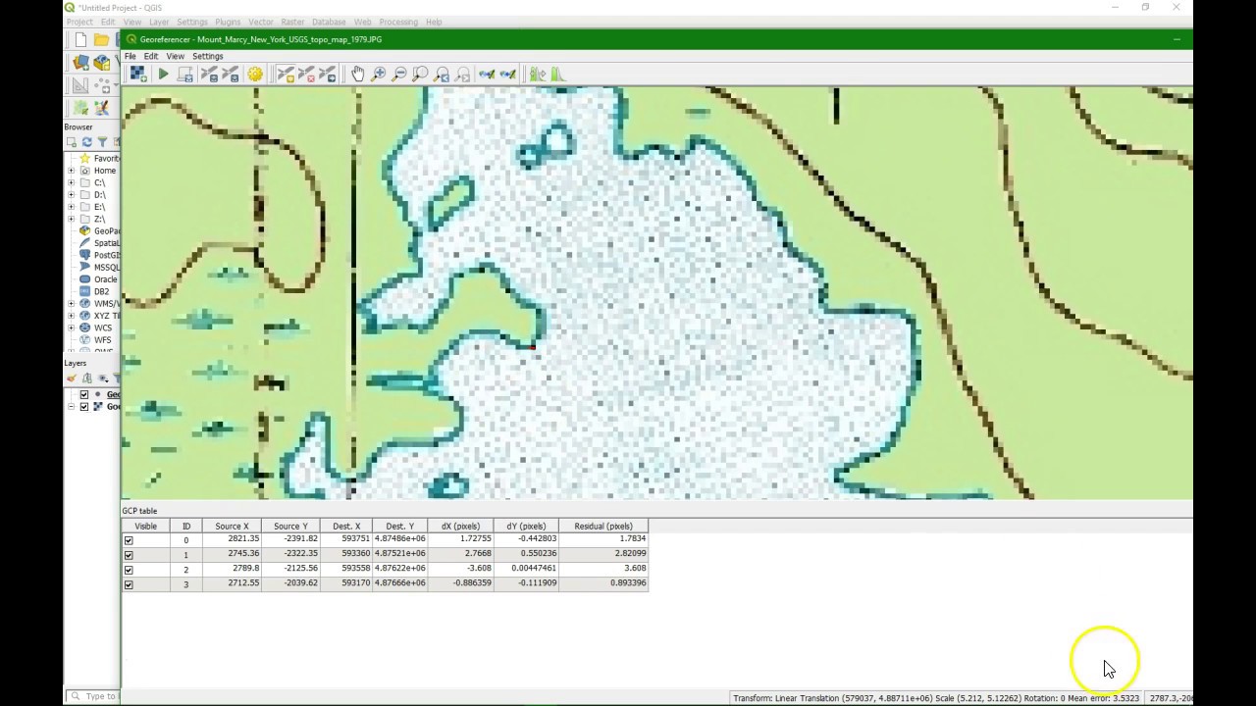The image size is (1256, 706).
Task: Open the Georeferencer File menu
Action: point(130,56)
